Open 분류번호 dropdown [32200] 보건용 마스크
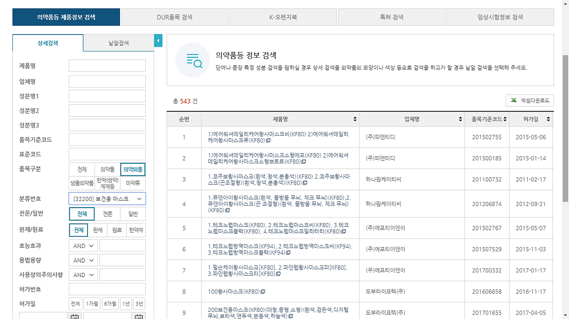 (107, 199)
